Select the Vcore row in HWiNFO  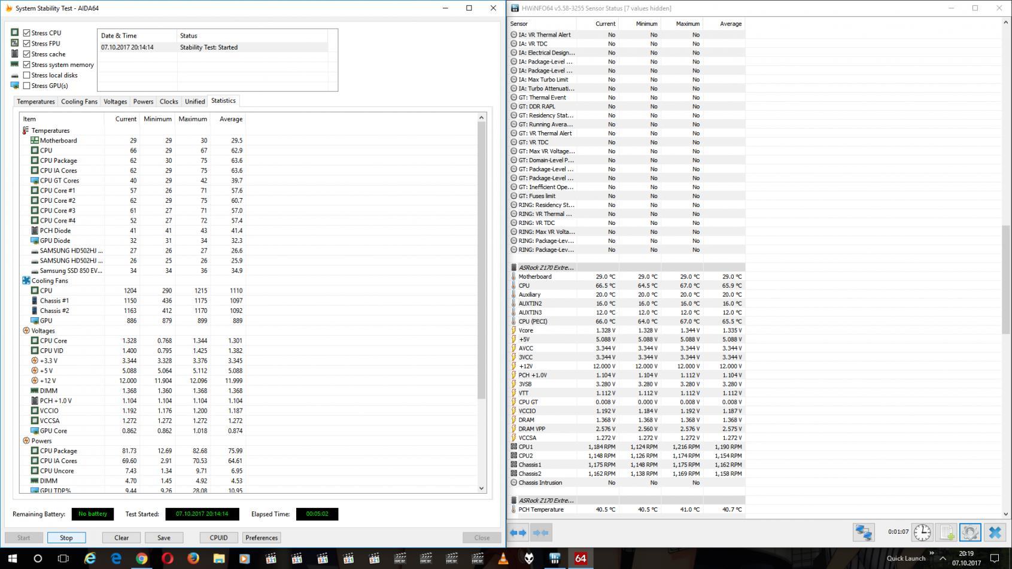[x=627, y=330]
